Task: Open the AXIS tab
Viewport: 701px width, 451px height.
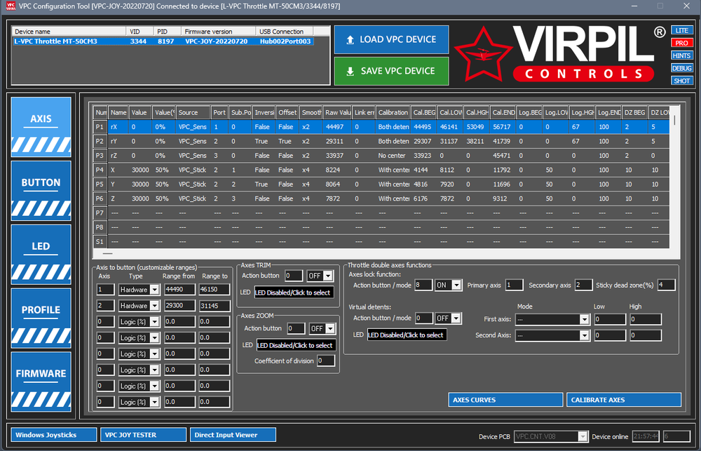Action: (x=41, y=127)
